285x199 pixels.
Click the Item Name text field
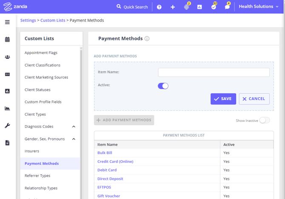[x=214, y=72]
